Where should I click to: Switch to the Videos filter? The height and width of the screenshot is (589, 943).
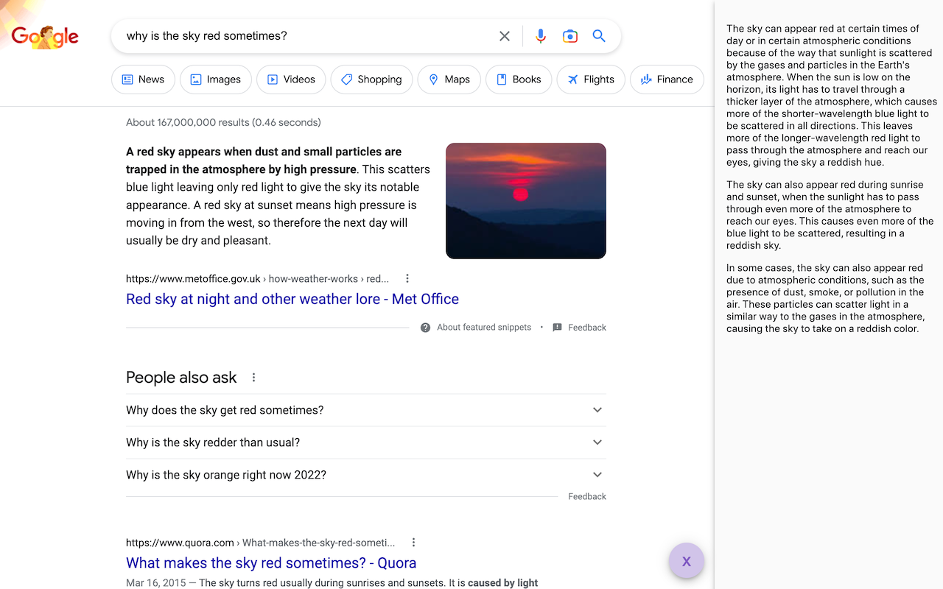pos(291,80)
